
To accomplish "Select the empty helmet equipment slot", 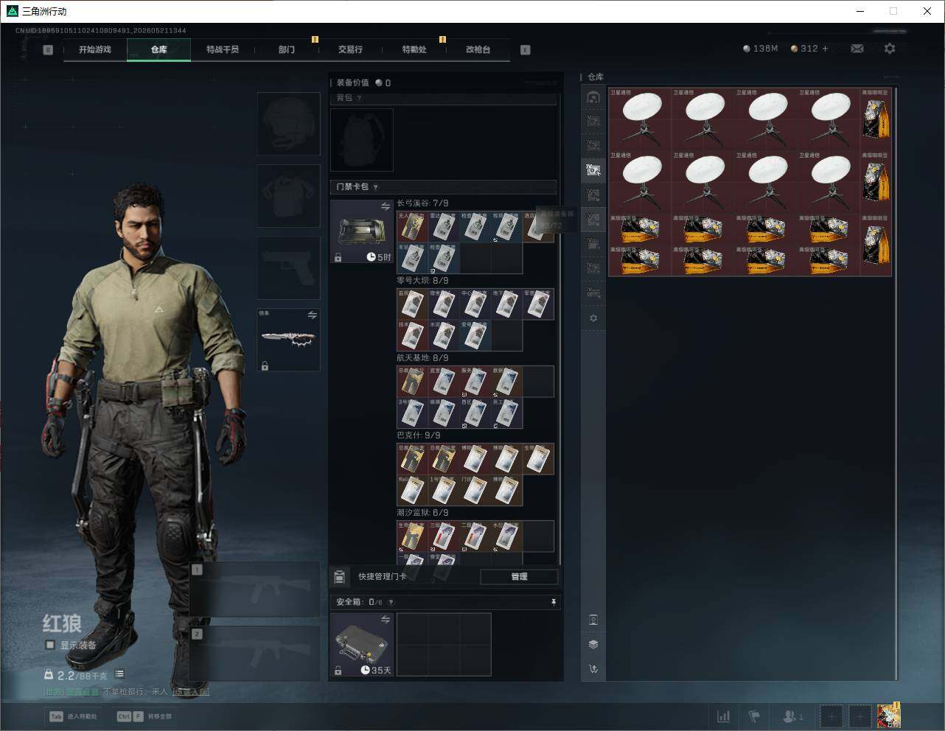I will coord(289,124).
